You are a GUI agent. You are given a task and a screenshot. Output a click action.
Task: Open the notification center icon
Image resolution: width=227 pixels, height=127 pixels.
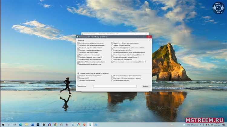pyautogui.click(x=224, y=124)
